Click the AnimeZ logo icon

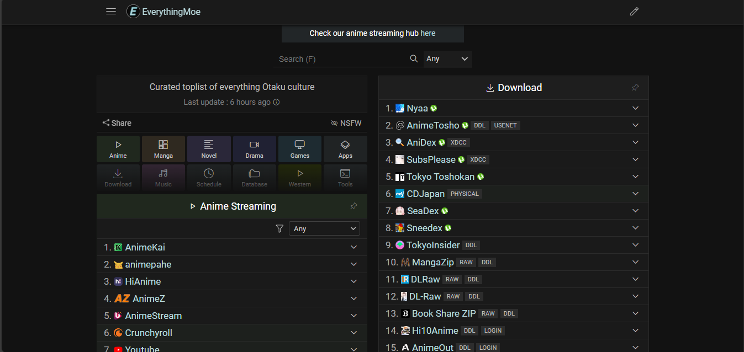122,298
